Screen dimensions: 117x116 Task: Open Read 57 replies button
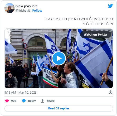click(x=59, y=108)
